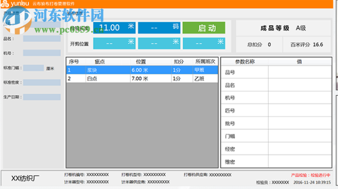Click the 所属班次 column header

coord(205,61)
